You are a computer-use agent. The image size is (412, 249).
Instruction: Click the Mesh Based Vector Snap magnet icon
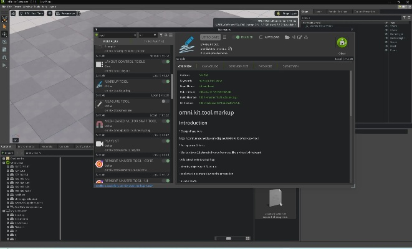tap(100, 124)
